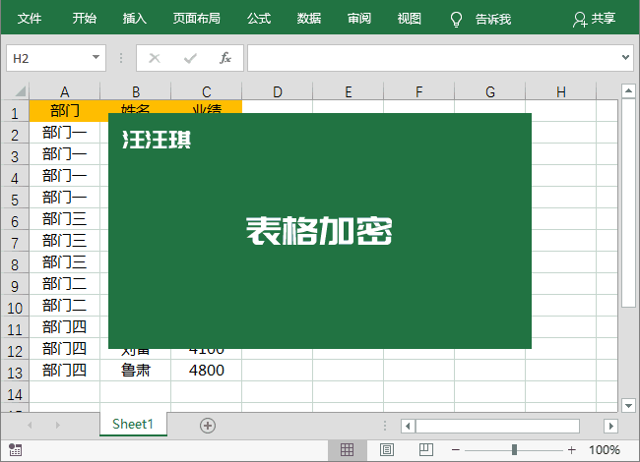Click the horizontal scrollbar left arrow
The image size is (640, 462).
(408, 427)
